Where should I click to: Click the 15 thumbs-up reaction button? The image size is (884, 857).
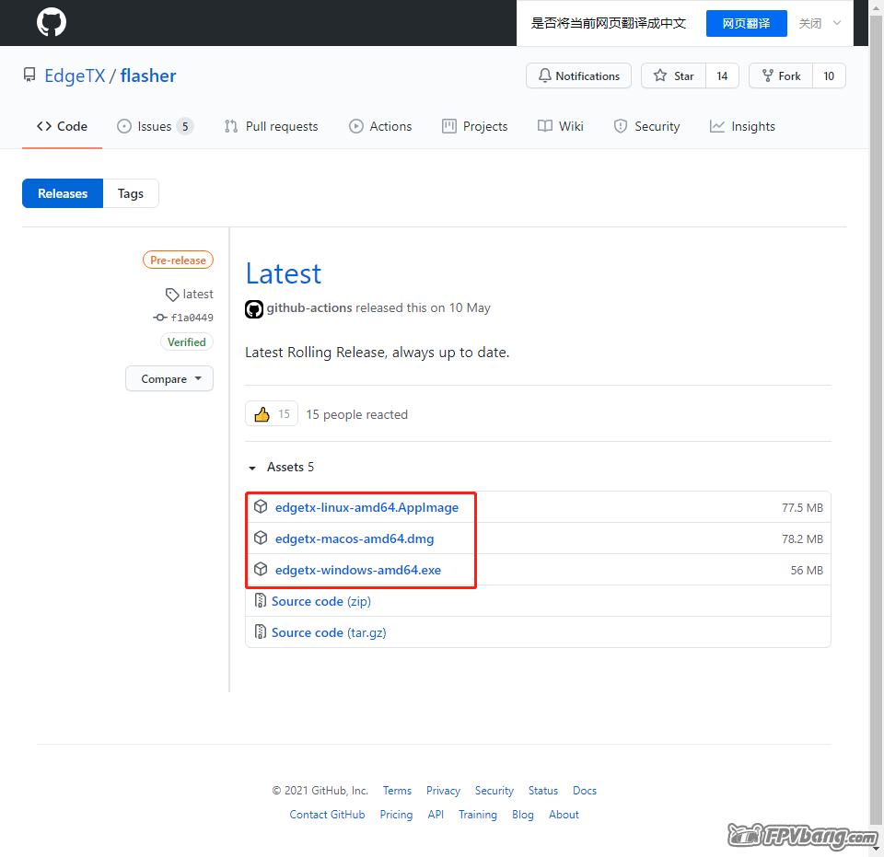(272, 415)
